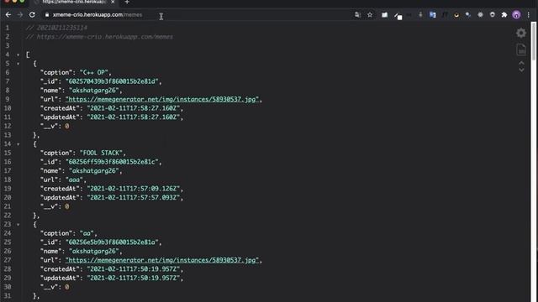View site info via the padlock icon
Viewport: 538px width, 302px height.
(47, 15)
